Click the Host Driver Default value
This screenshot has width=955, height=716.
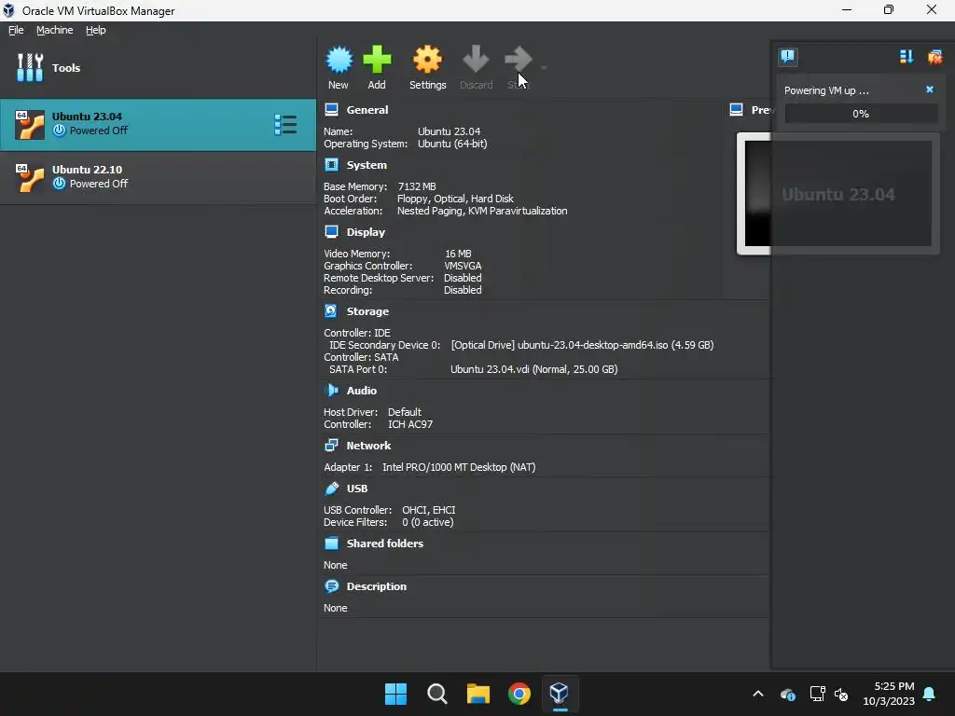pos(405,412)
